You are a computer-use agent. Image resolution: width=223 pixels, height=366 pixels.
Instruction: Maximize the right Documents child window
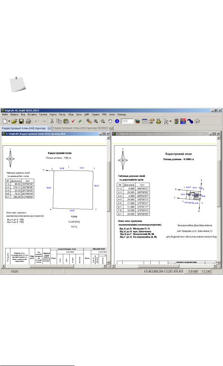[x=214, y=134]
